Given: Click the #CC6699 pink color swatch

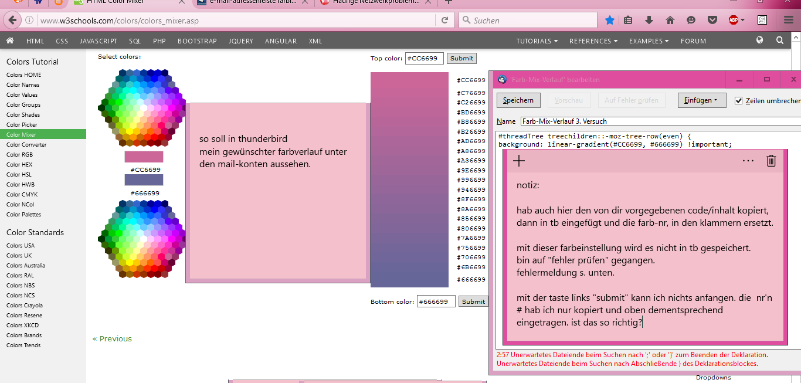Looking at the screenshot, I should tap(144, 157).
